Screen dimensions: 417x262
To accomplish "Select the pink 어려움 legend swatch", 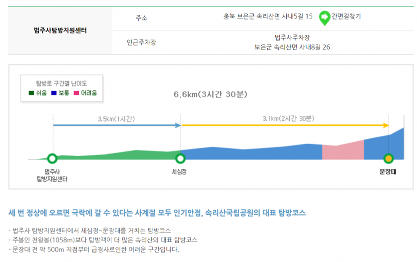I will click(76, 93).
